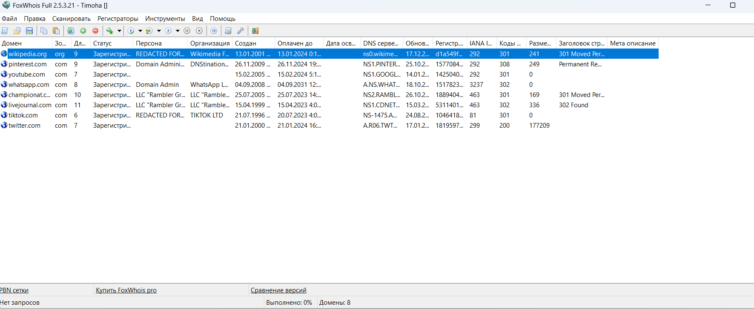Select the livejournal.com domain row
Screen dimensions: 754x309
pyautogui.click(x=329, y=105)
